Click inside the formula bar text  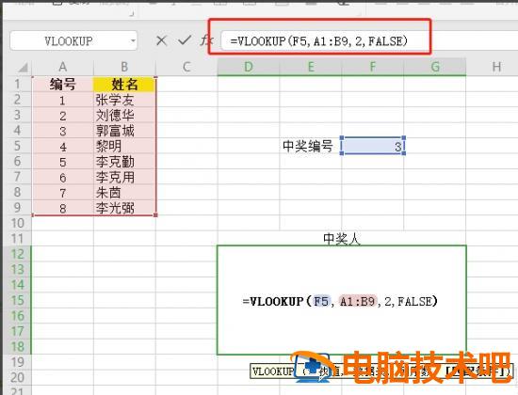pyautogui.click(x=319, y=41)
